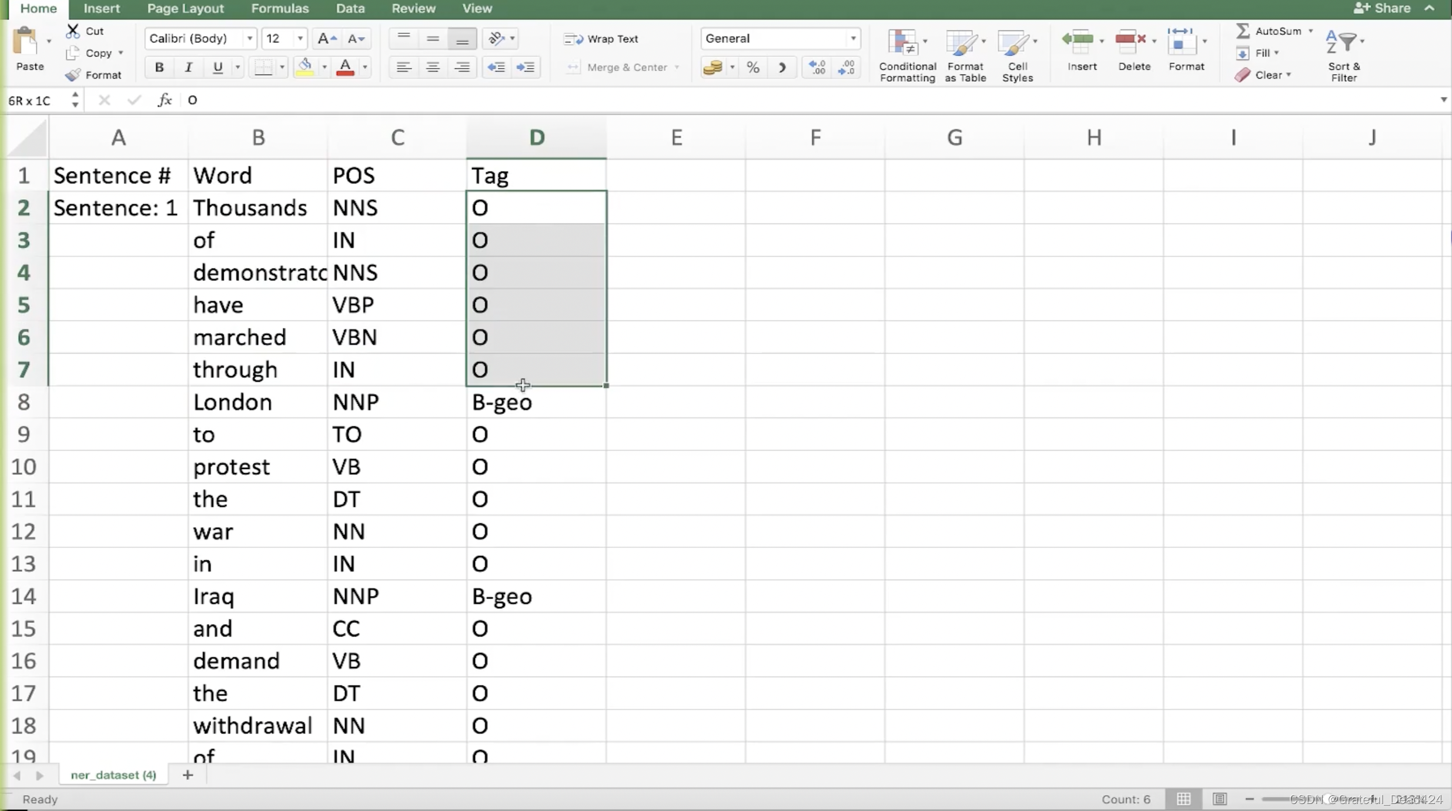The height and width of the screenshot is (811, 1452).
Task: Add a new sheet with plus button
Action: click(188, 775)
